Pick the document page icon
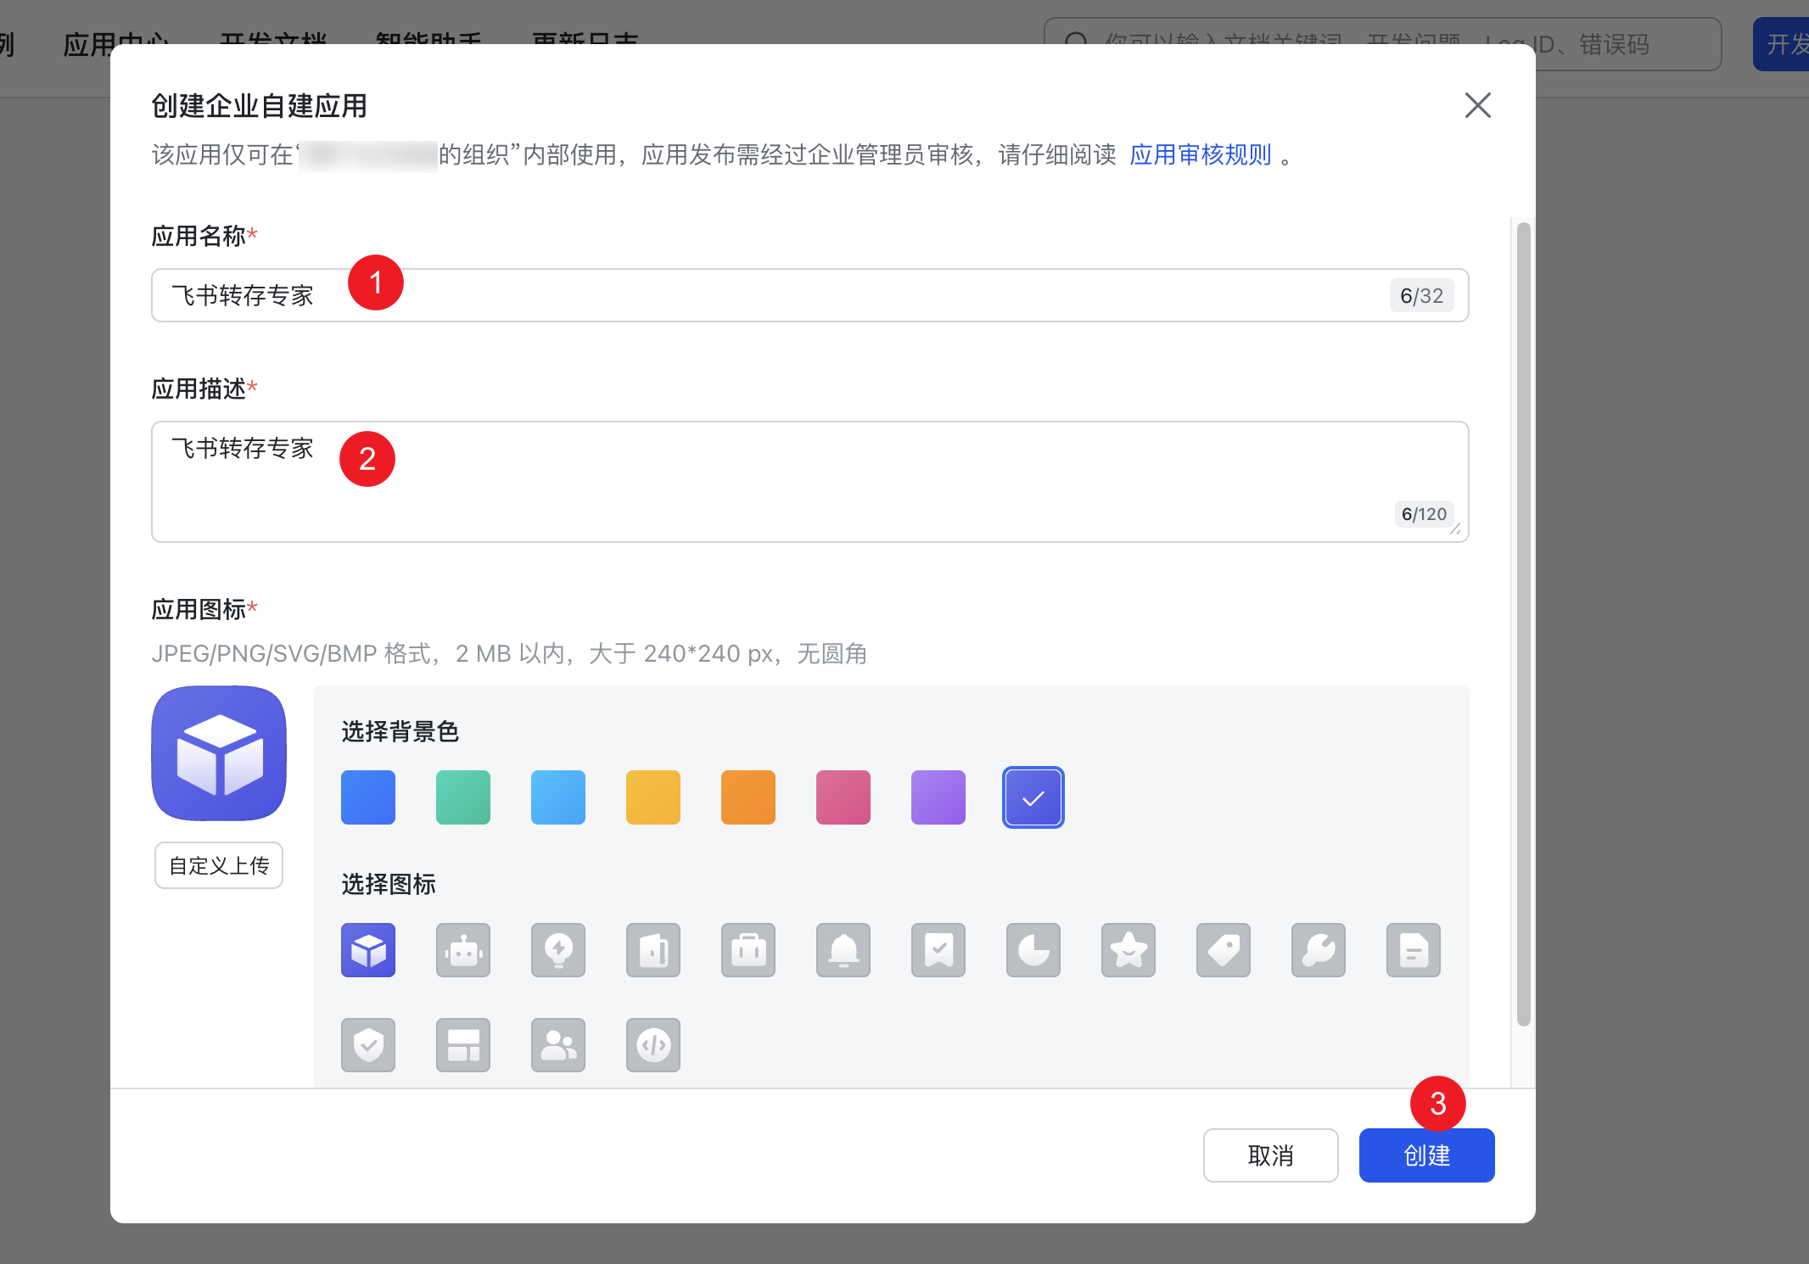This screenshot has height=1264, width=1809. [x=1414, y=950]
